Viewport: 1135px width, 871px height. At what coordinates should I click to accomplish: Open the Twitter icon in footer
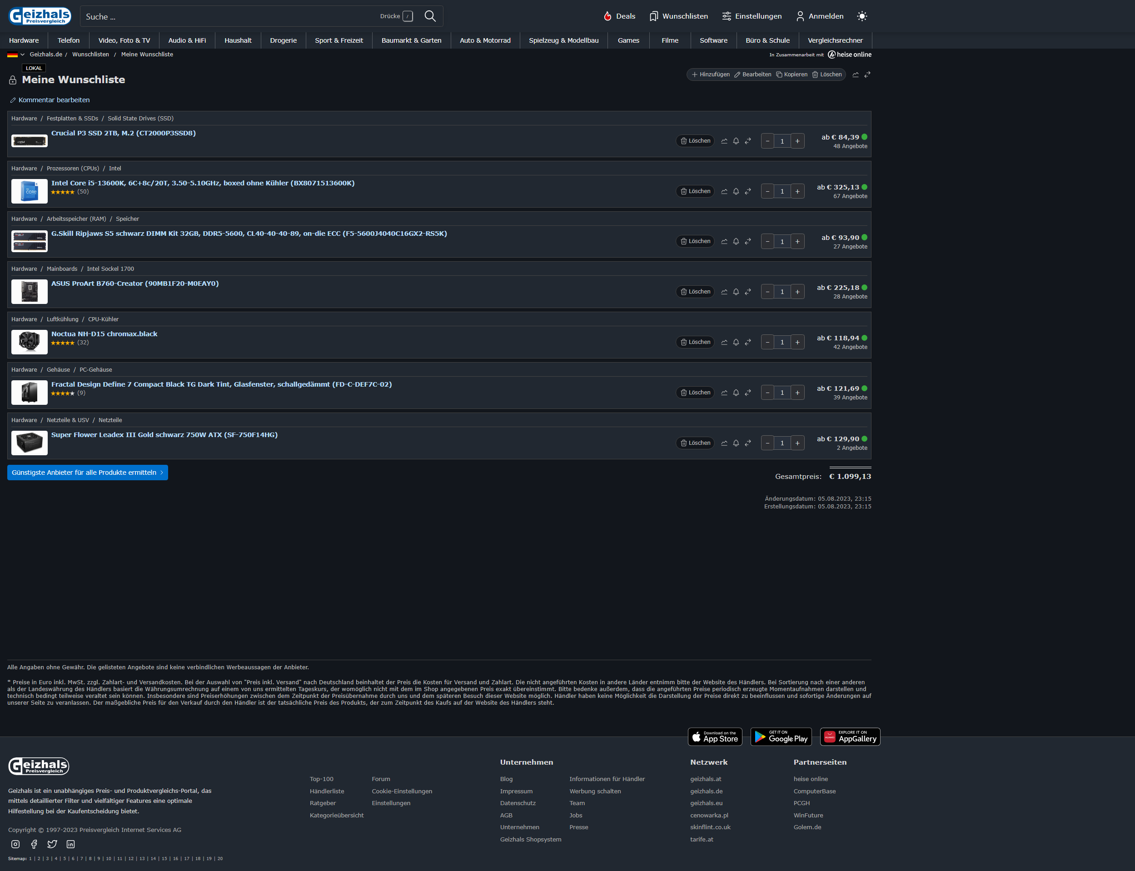(52, 844)
